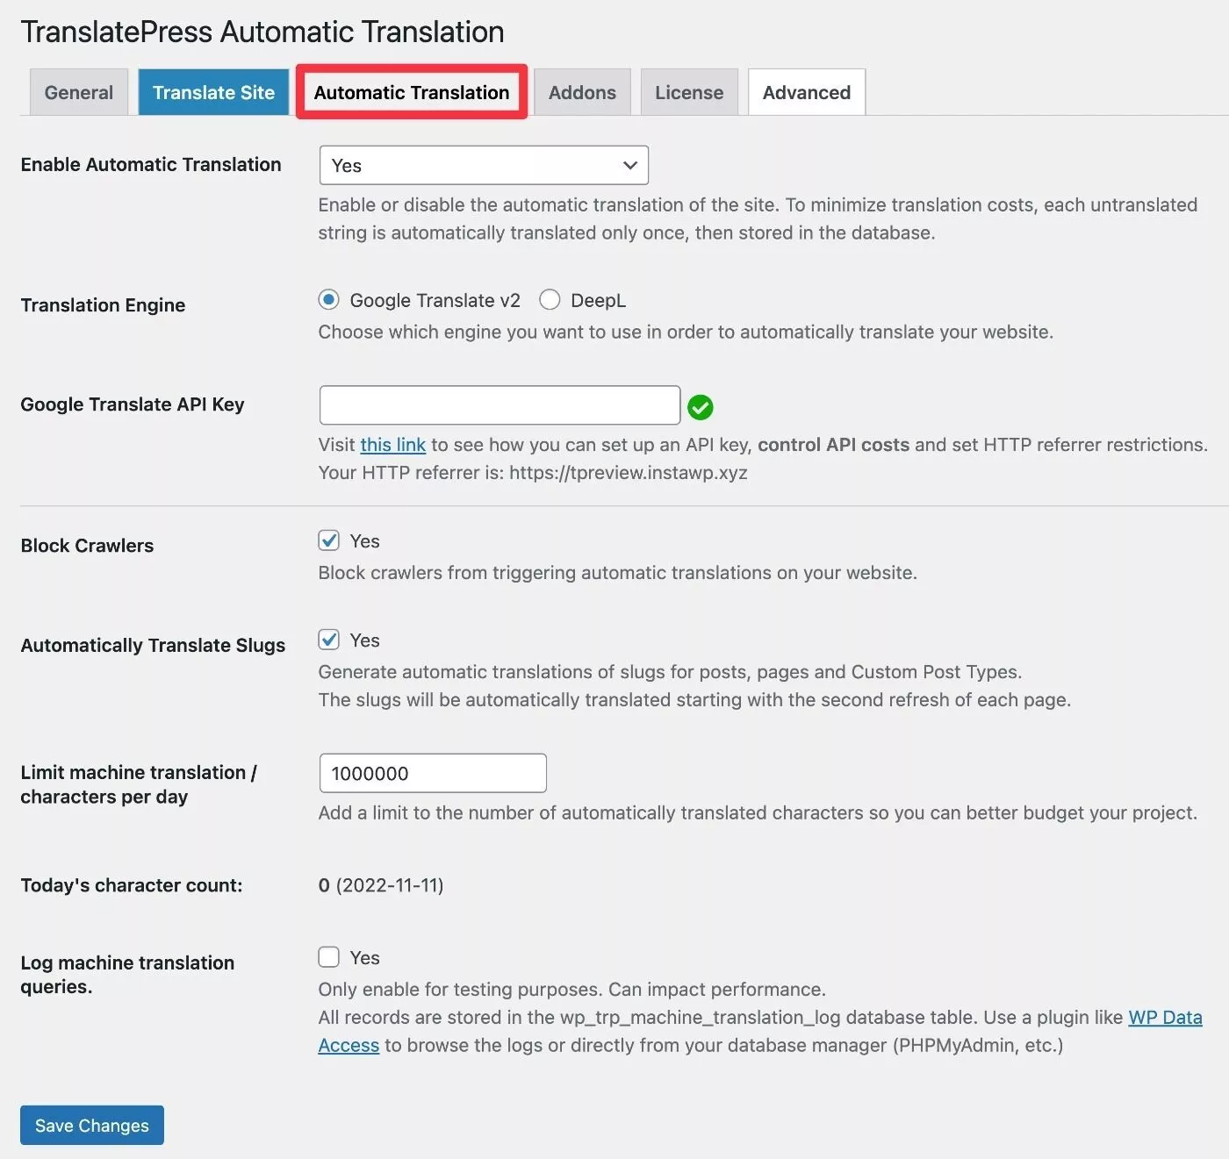Click the 'Automatically Translate Slugs' label
Image resolution: width=1229 pixels, height=1159 pixels.
[153, 646]
